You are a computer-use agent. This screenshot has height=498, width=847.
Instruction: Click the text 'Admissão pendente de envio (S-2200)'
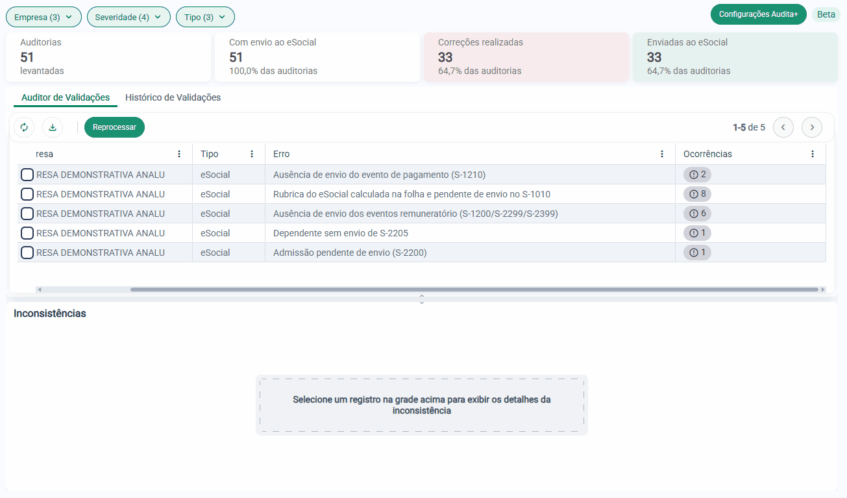(x=350, y=253)
